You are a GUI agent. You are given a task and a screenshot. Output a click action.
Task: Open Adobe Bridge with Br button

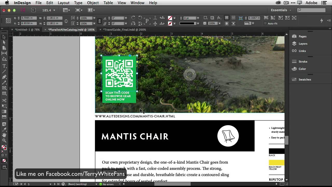coord(33,10)
